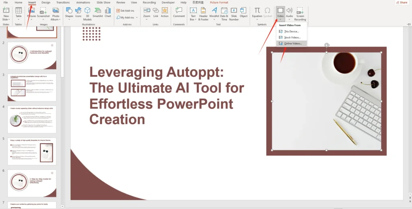The width and height of the screenshot is (412, 209).
Task: Open the File tab
Action: click(6, 2)
